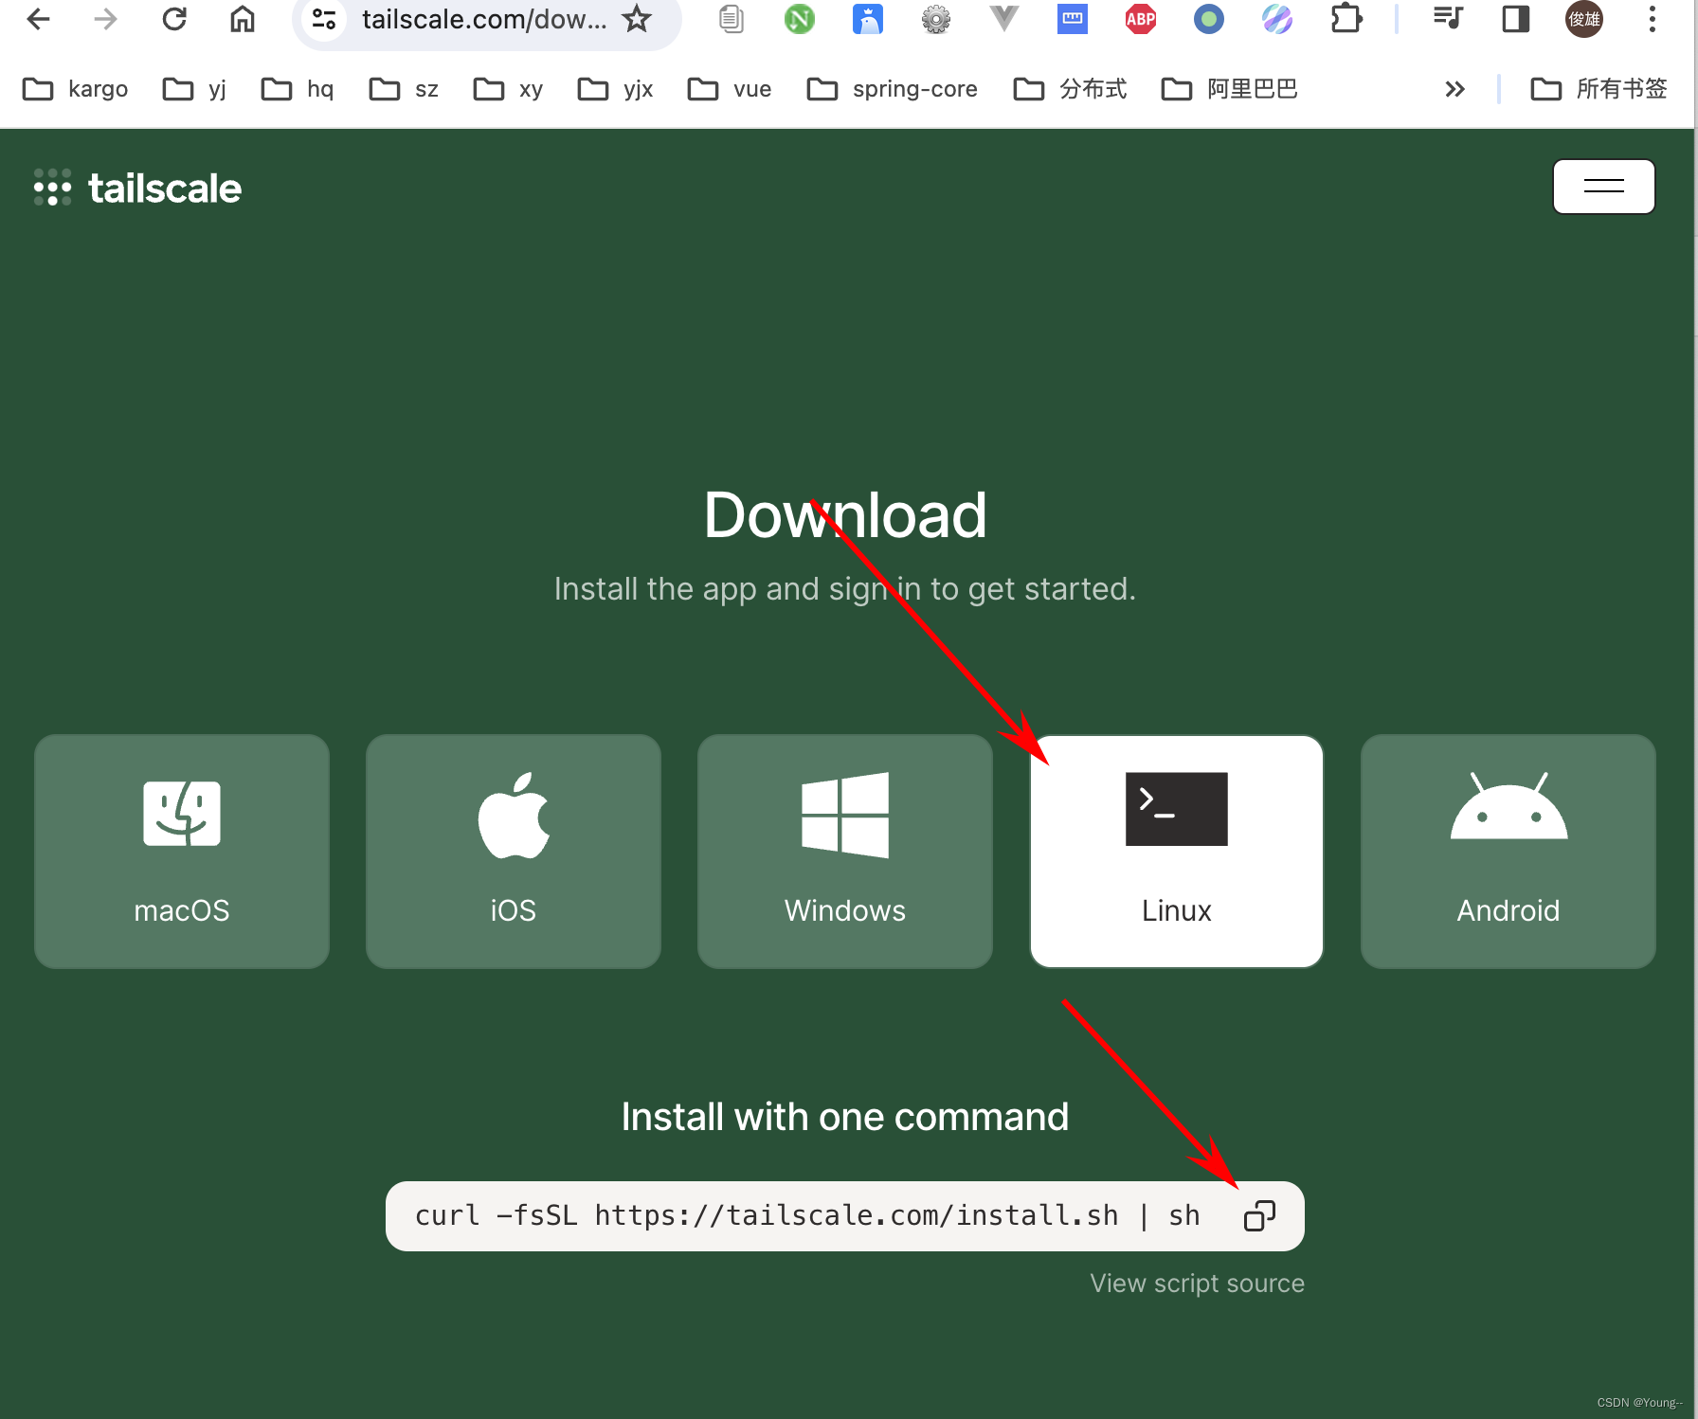
Task: Open the yjx bookmarks folder
Action: (x=616, y=89)
